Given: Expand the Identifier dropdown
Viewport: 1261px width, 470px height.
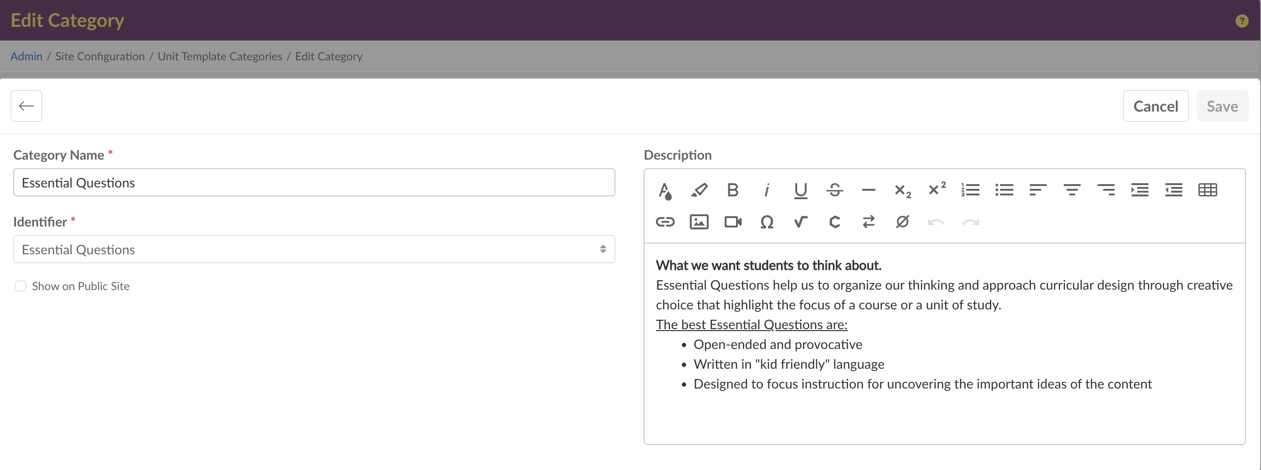Looking at the screenshot, I should [x=314, y=249].
